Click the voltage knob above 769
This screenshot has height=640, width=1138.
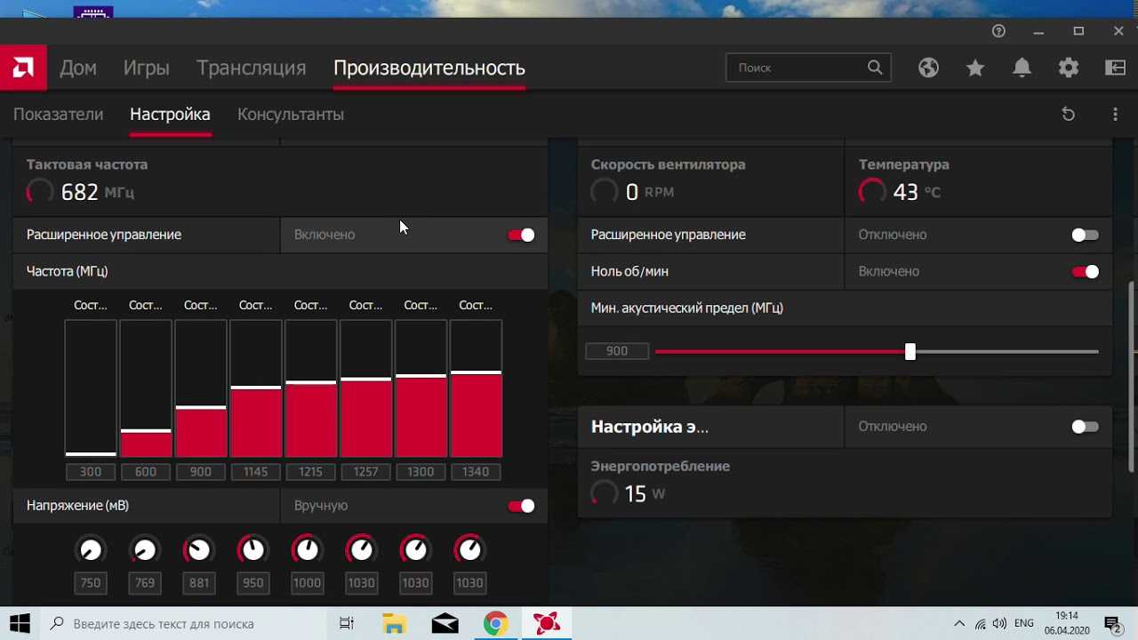144,550
